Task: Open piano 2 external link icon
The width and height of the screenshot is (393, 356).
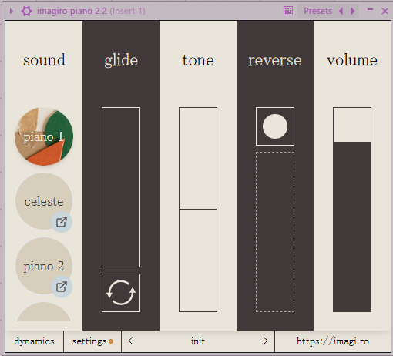Action: 62,287
